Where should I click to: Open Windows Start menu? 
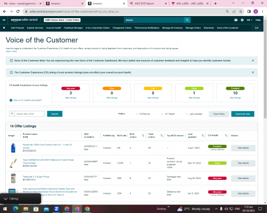tap(5, 209)
